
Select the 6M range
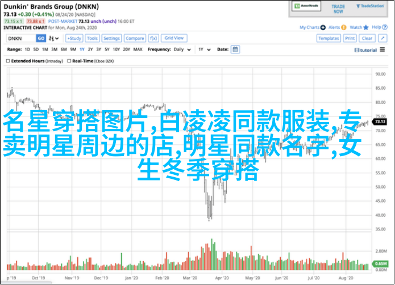point(64,49)
